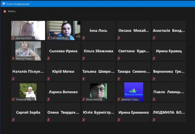Viewport: 195px width, 134px height.
Task: Click the name 'Юрій Метко'
Action: 63,71
